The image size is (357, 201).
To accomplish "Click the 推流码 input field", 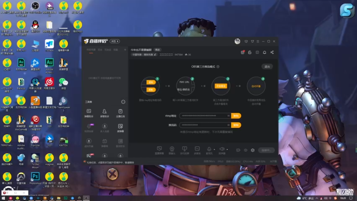I will point(205,125).
